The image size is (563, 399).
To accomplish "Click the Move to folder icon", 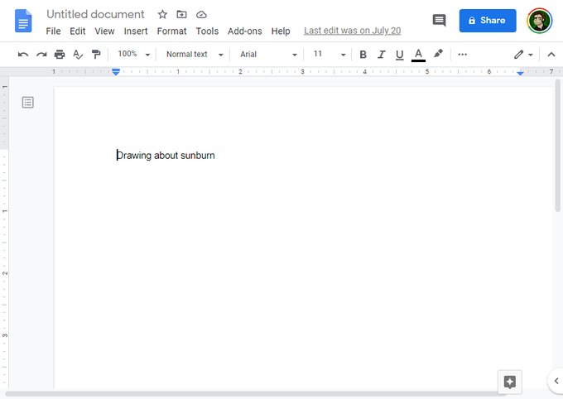I will (181, 14).
